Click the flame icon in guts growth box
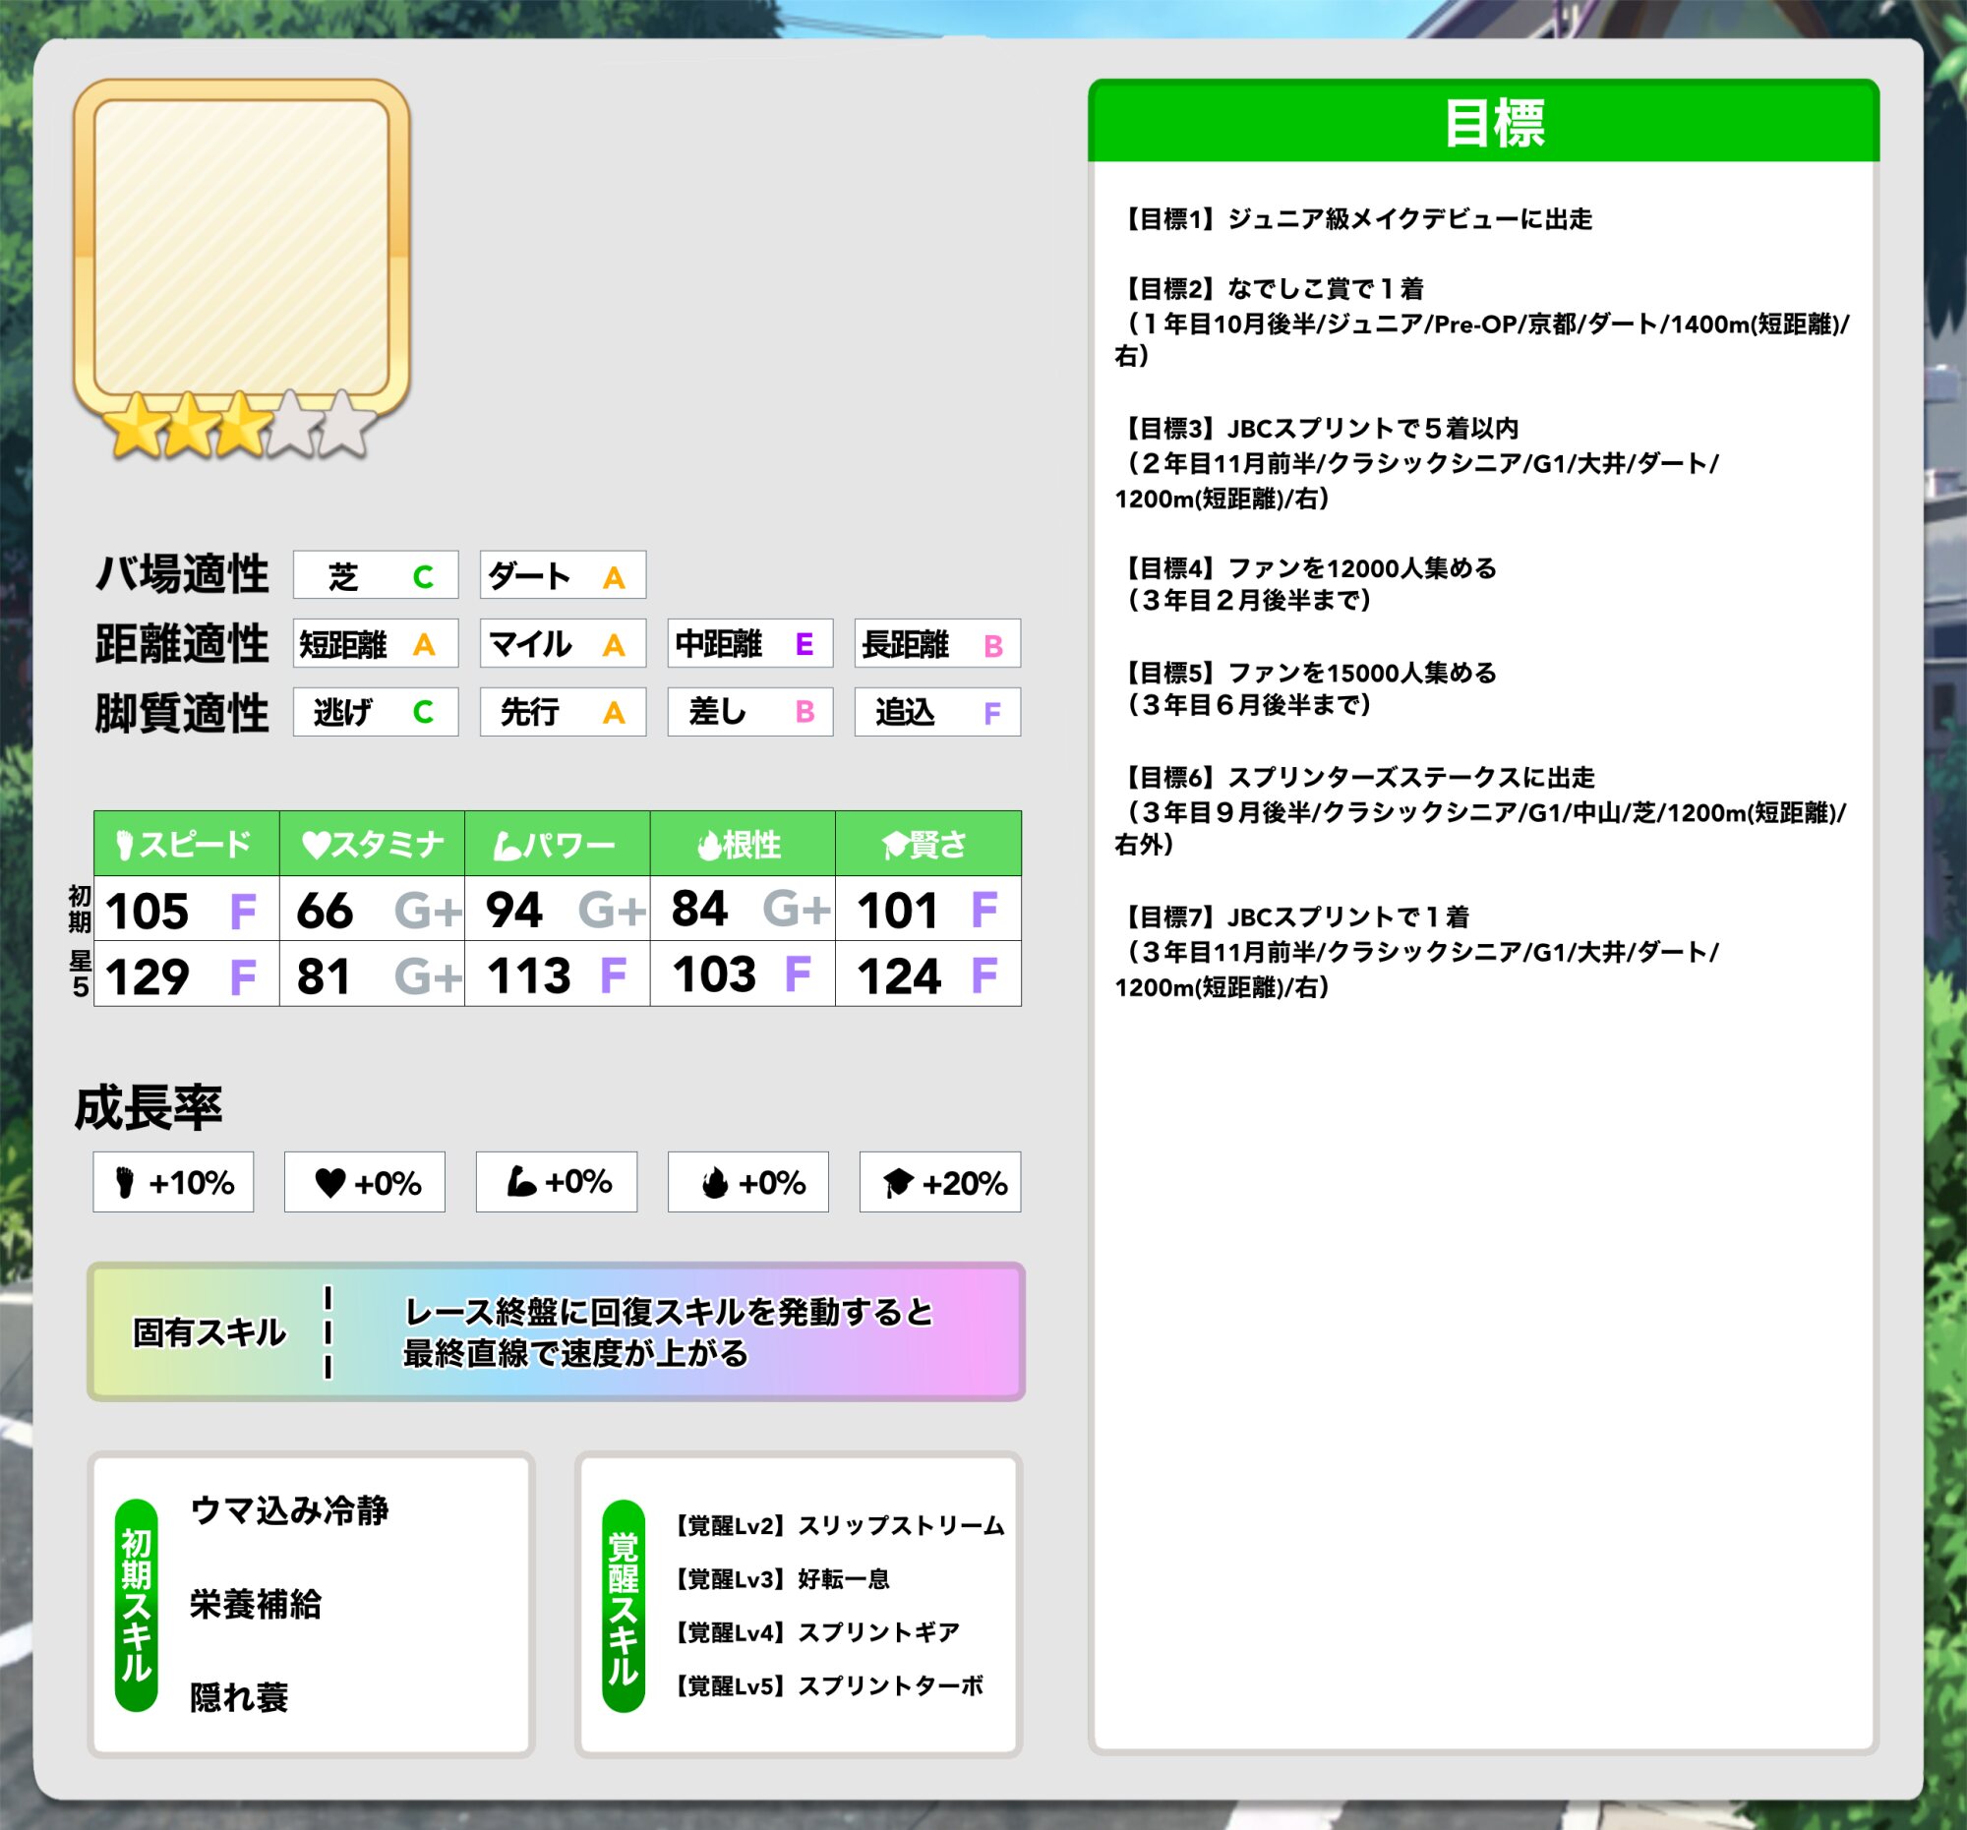This screenshot has width=1967, height=1830. pos(714,1182)
